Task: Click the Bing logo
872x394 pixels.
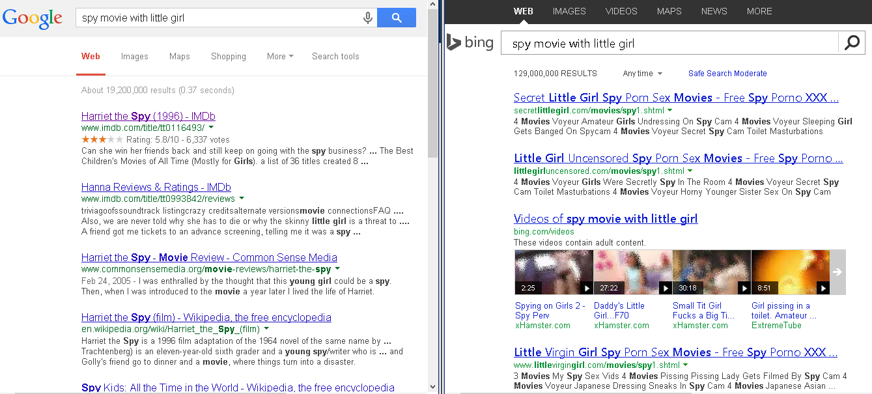Action: tap(470, 44)
